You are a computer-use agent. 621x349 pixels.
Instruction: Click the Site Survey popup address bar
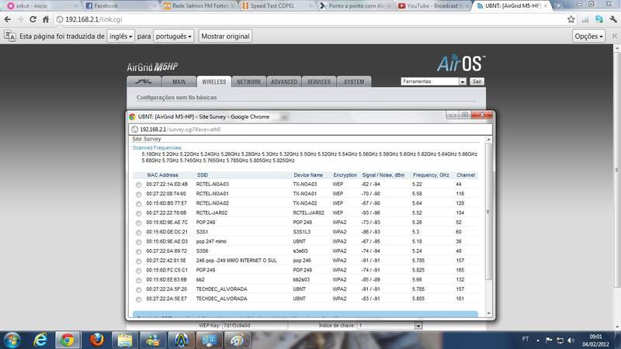[310, 130]
